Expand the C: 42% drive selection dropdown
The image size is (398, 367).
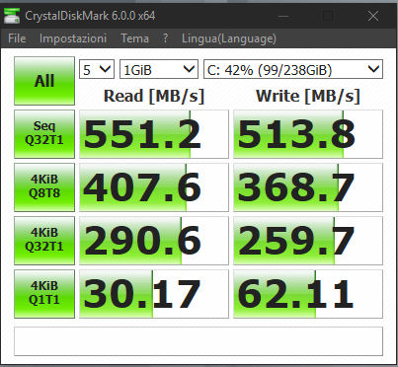(293, 69)
